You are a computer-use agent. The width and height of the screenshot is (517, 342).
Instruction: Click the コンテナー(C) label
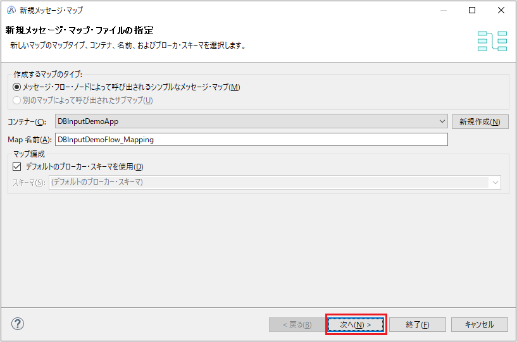(x=27, y=122)
